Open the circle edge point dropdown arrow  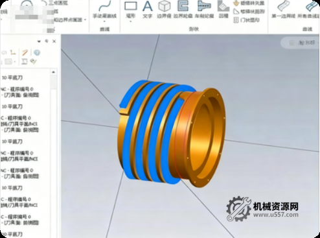click(x=86, y=20)
